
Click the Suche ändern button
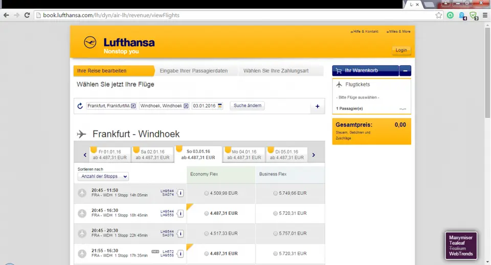248,105
